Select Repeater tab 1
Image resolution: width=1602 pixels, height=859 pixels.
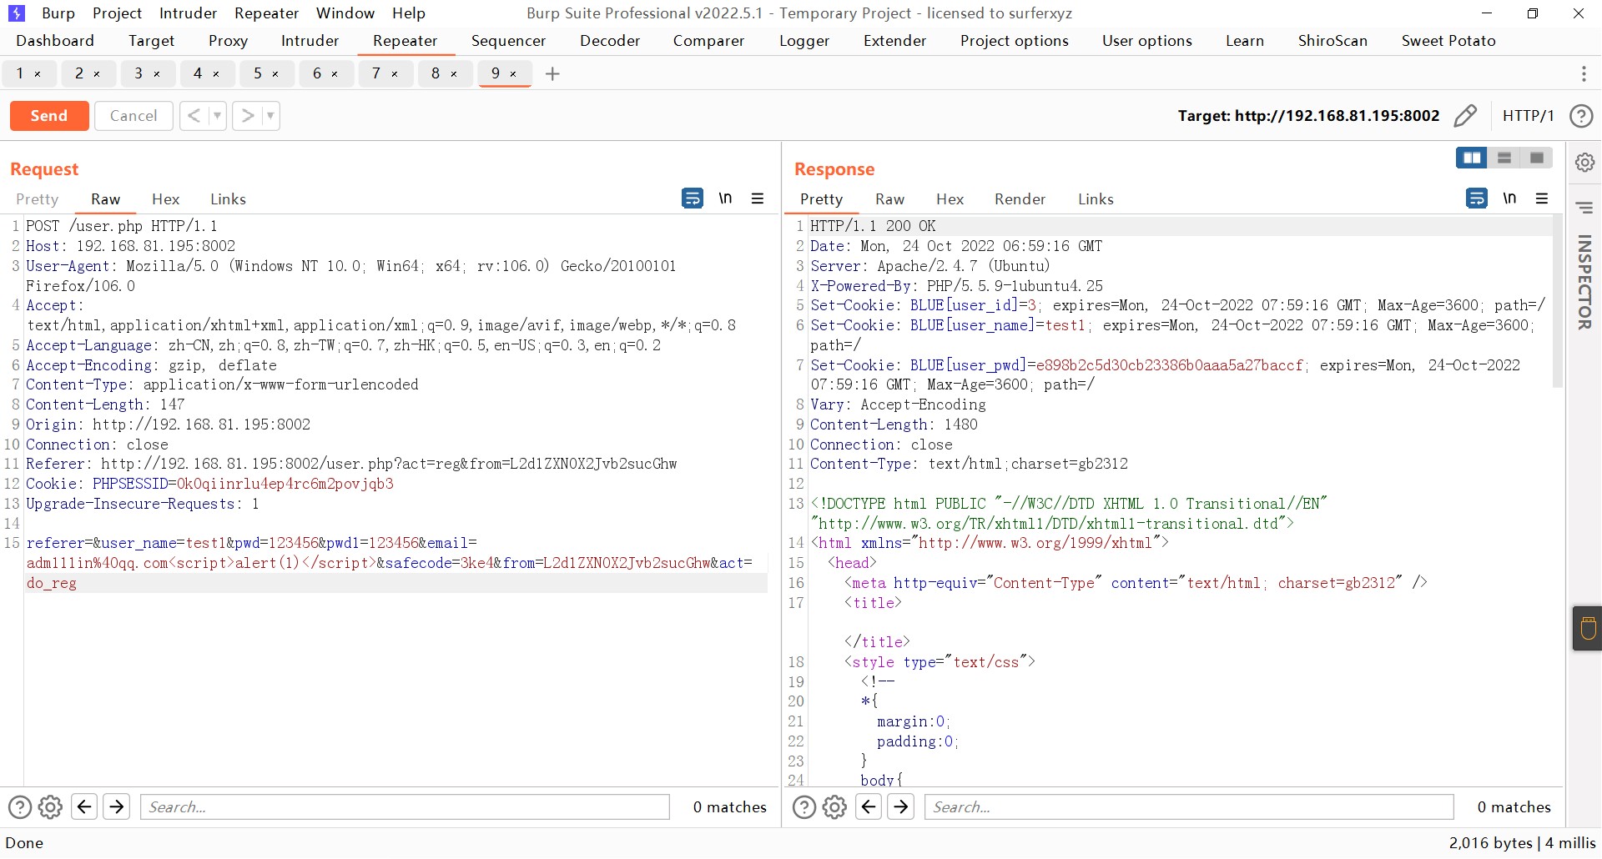[20, 74]
